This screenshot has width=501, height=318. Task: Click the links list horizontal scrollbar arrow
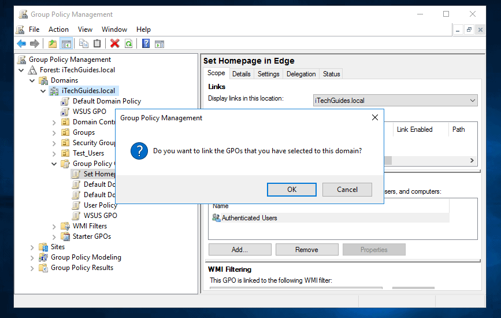472,160
